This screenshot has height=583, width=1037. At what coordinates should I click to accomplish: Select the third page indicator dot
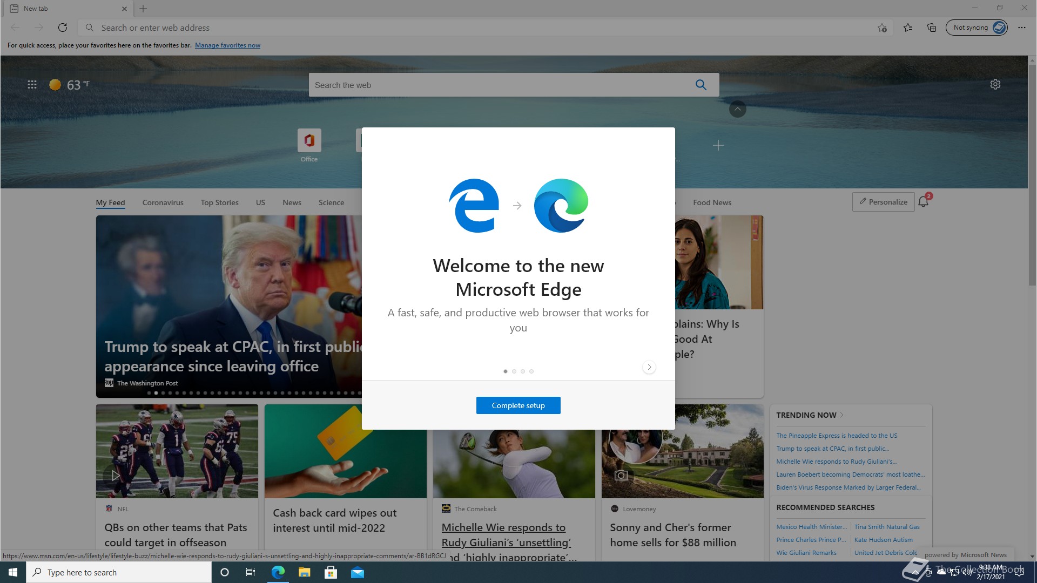click(523, 371)
